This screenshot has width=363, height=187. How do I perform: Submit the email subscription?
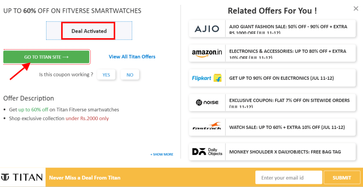(x=342, y=178)
